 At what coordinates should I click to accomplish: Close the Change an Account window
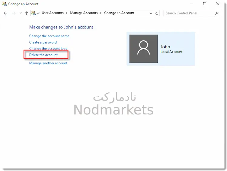pos(218,4)
